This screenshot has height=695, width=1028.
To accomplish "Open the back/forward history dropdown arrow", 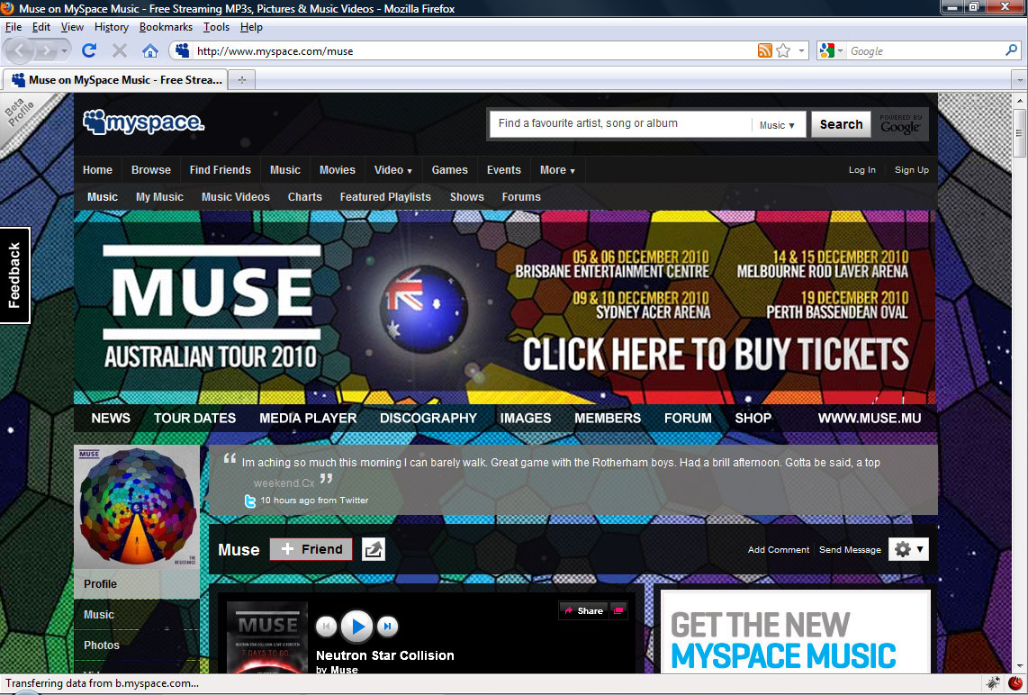I will pyautogui.click(x=64, y=50).
